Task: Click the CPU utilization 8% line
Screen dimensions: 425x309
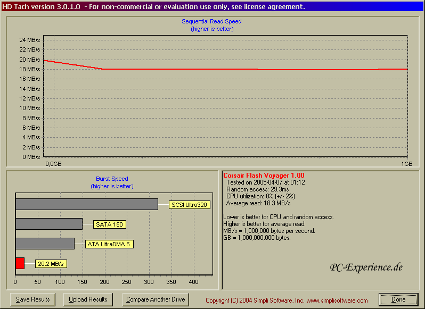Action: click(x=260, y=196)
